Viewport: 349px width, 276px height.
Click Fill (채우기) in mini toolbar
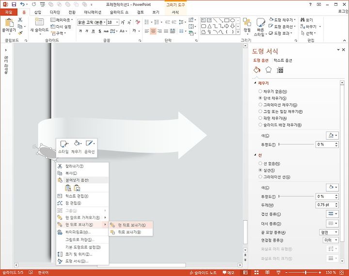point(77,147)
